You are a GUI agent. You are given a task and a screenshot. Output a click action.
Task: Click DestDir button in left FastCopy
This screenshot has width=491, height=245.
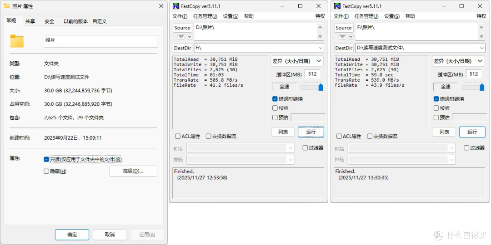[x=183, y=48]
